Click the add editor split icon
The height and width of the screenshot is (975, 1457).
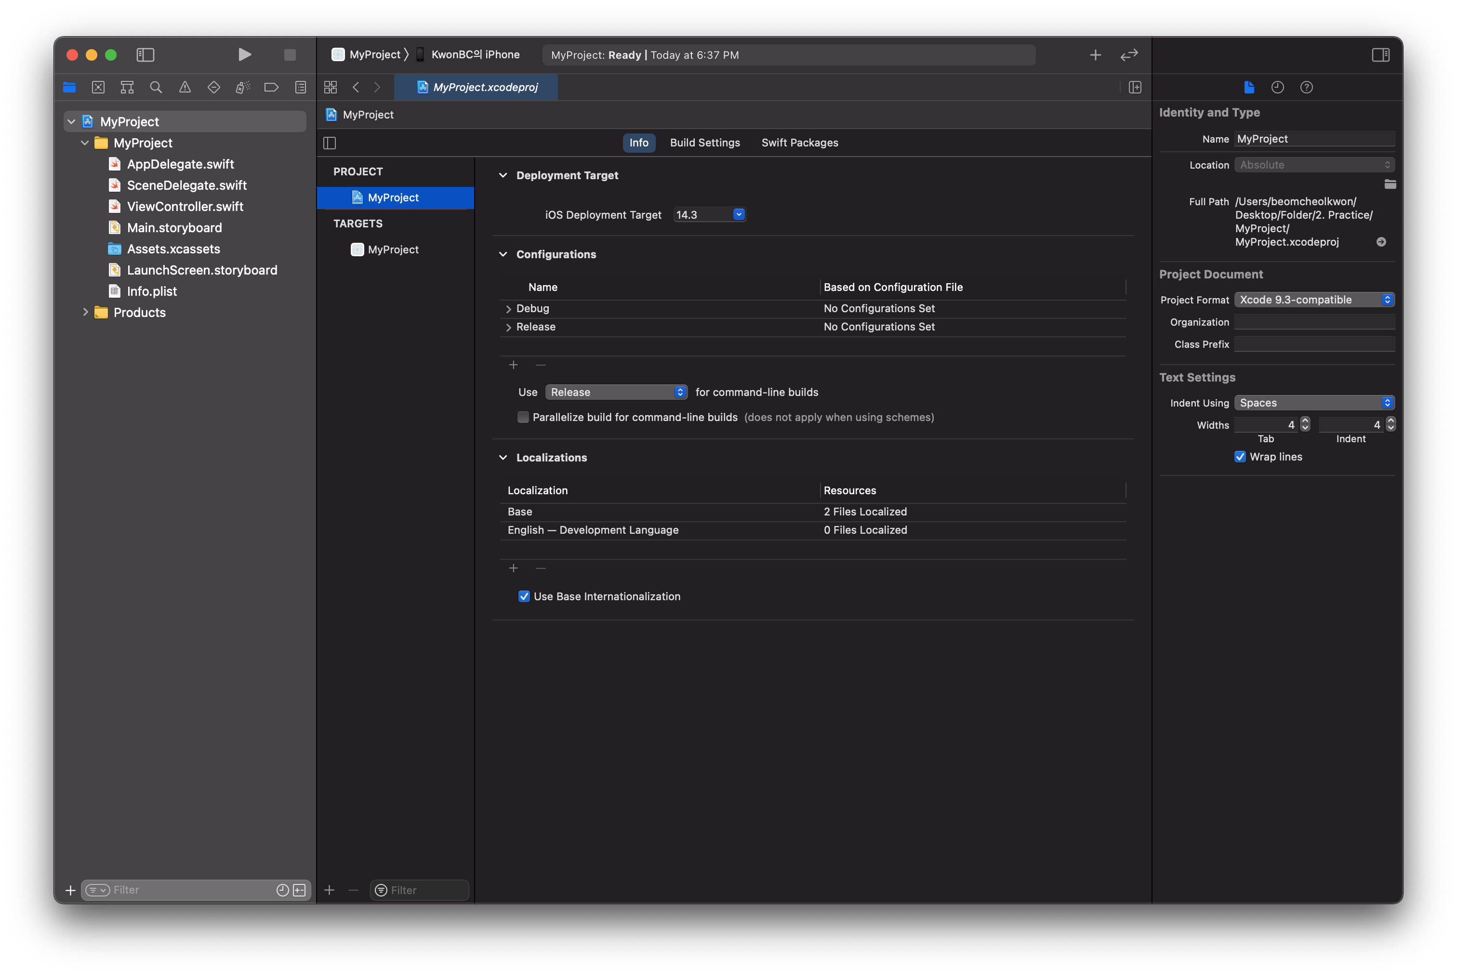point(1135,88)
